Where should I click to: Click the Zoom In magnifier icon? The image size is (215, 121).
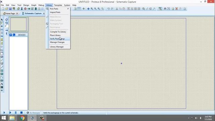[x=92, y=9]
